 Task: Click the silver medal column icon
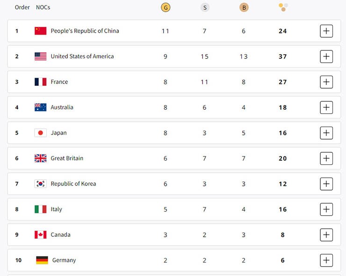pos(205,7)
